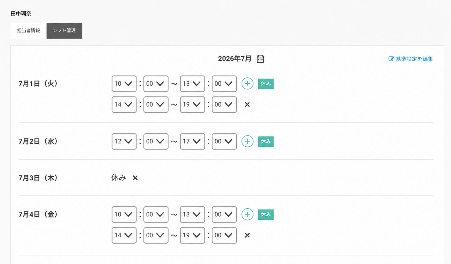The image size is (451, 264).
Task: Mark 7月1日 as 休み
Action: [266, 84]
